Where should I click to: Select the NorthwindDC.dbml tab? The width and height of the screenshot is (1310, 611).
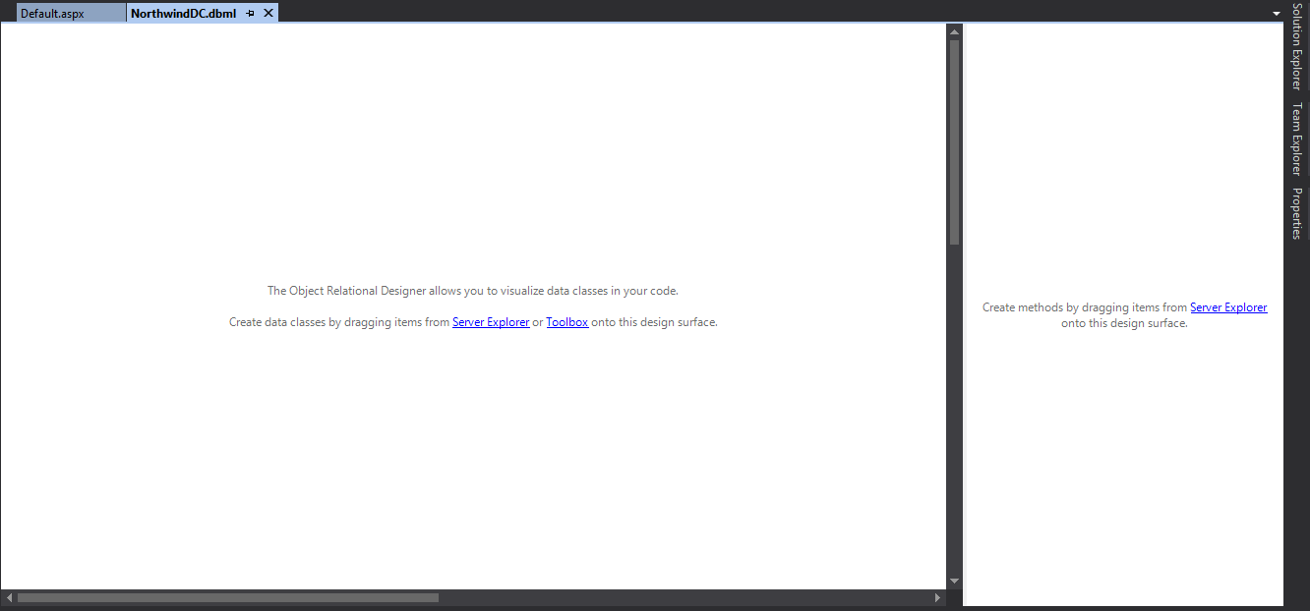(184, 14)
